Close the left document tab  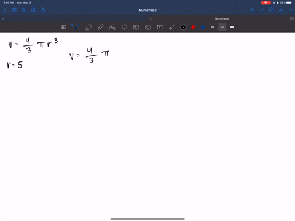point(3,18)
